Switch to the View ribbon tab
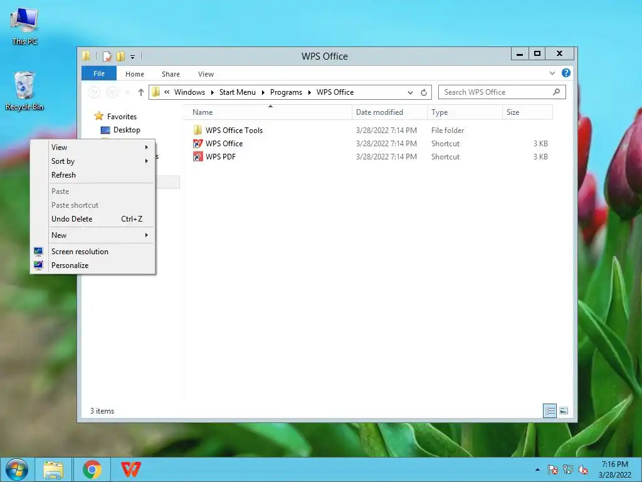Viewport: 642px width, 482px height. click(206, 74)
